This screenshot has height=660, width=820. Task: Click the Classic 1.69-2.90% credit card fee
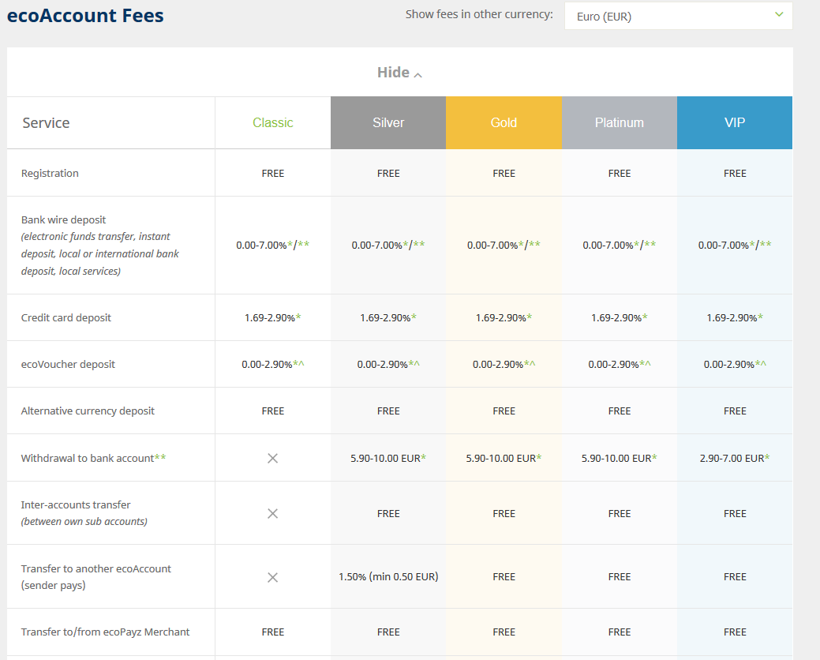(x=272, y=318)
